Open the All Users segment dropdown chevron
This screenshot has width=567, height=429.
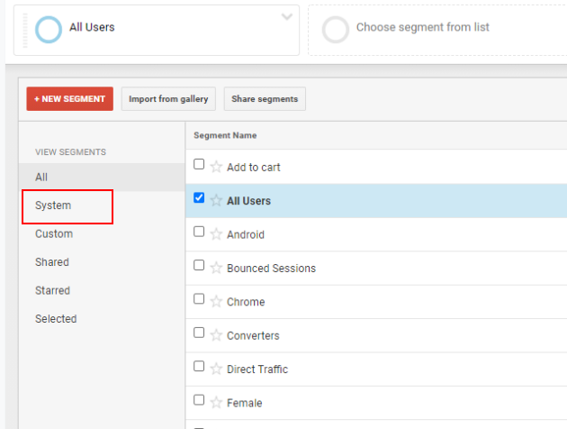287,16
